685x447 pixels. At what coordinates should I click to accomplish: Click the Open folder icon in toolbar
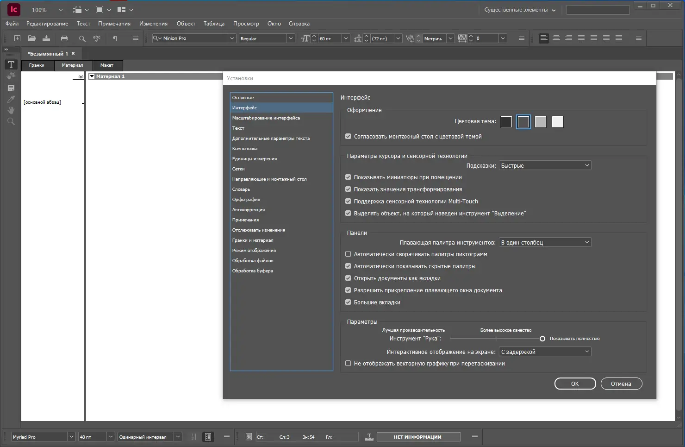32,38
